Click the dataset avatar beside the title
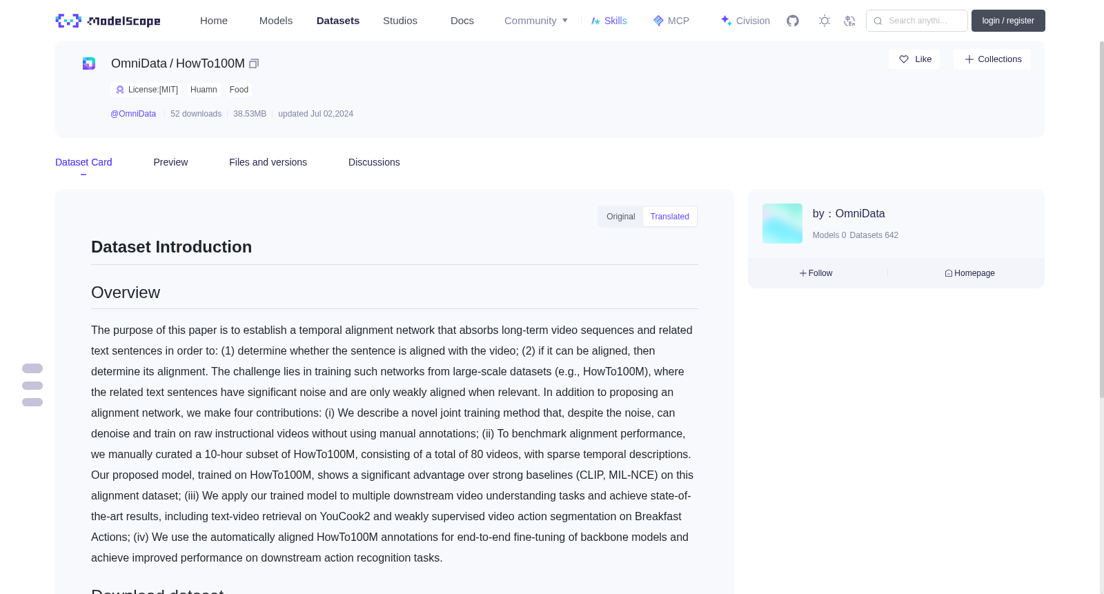 coord(89,63)
